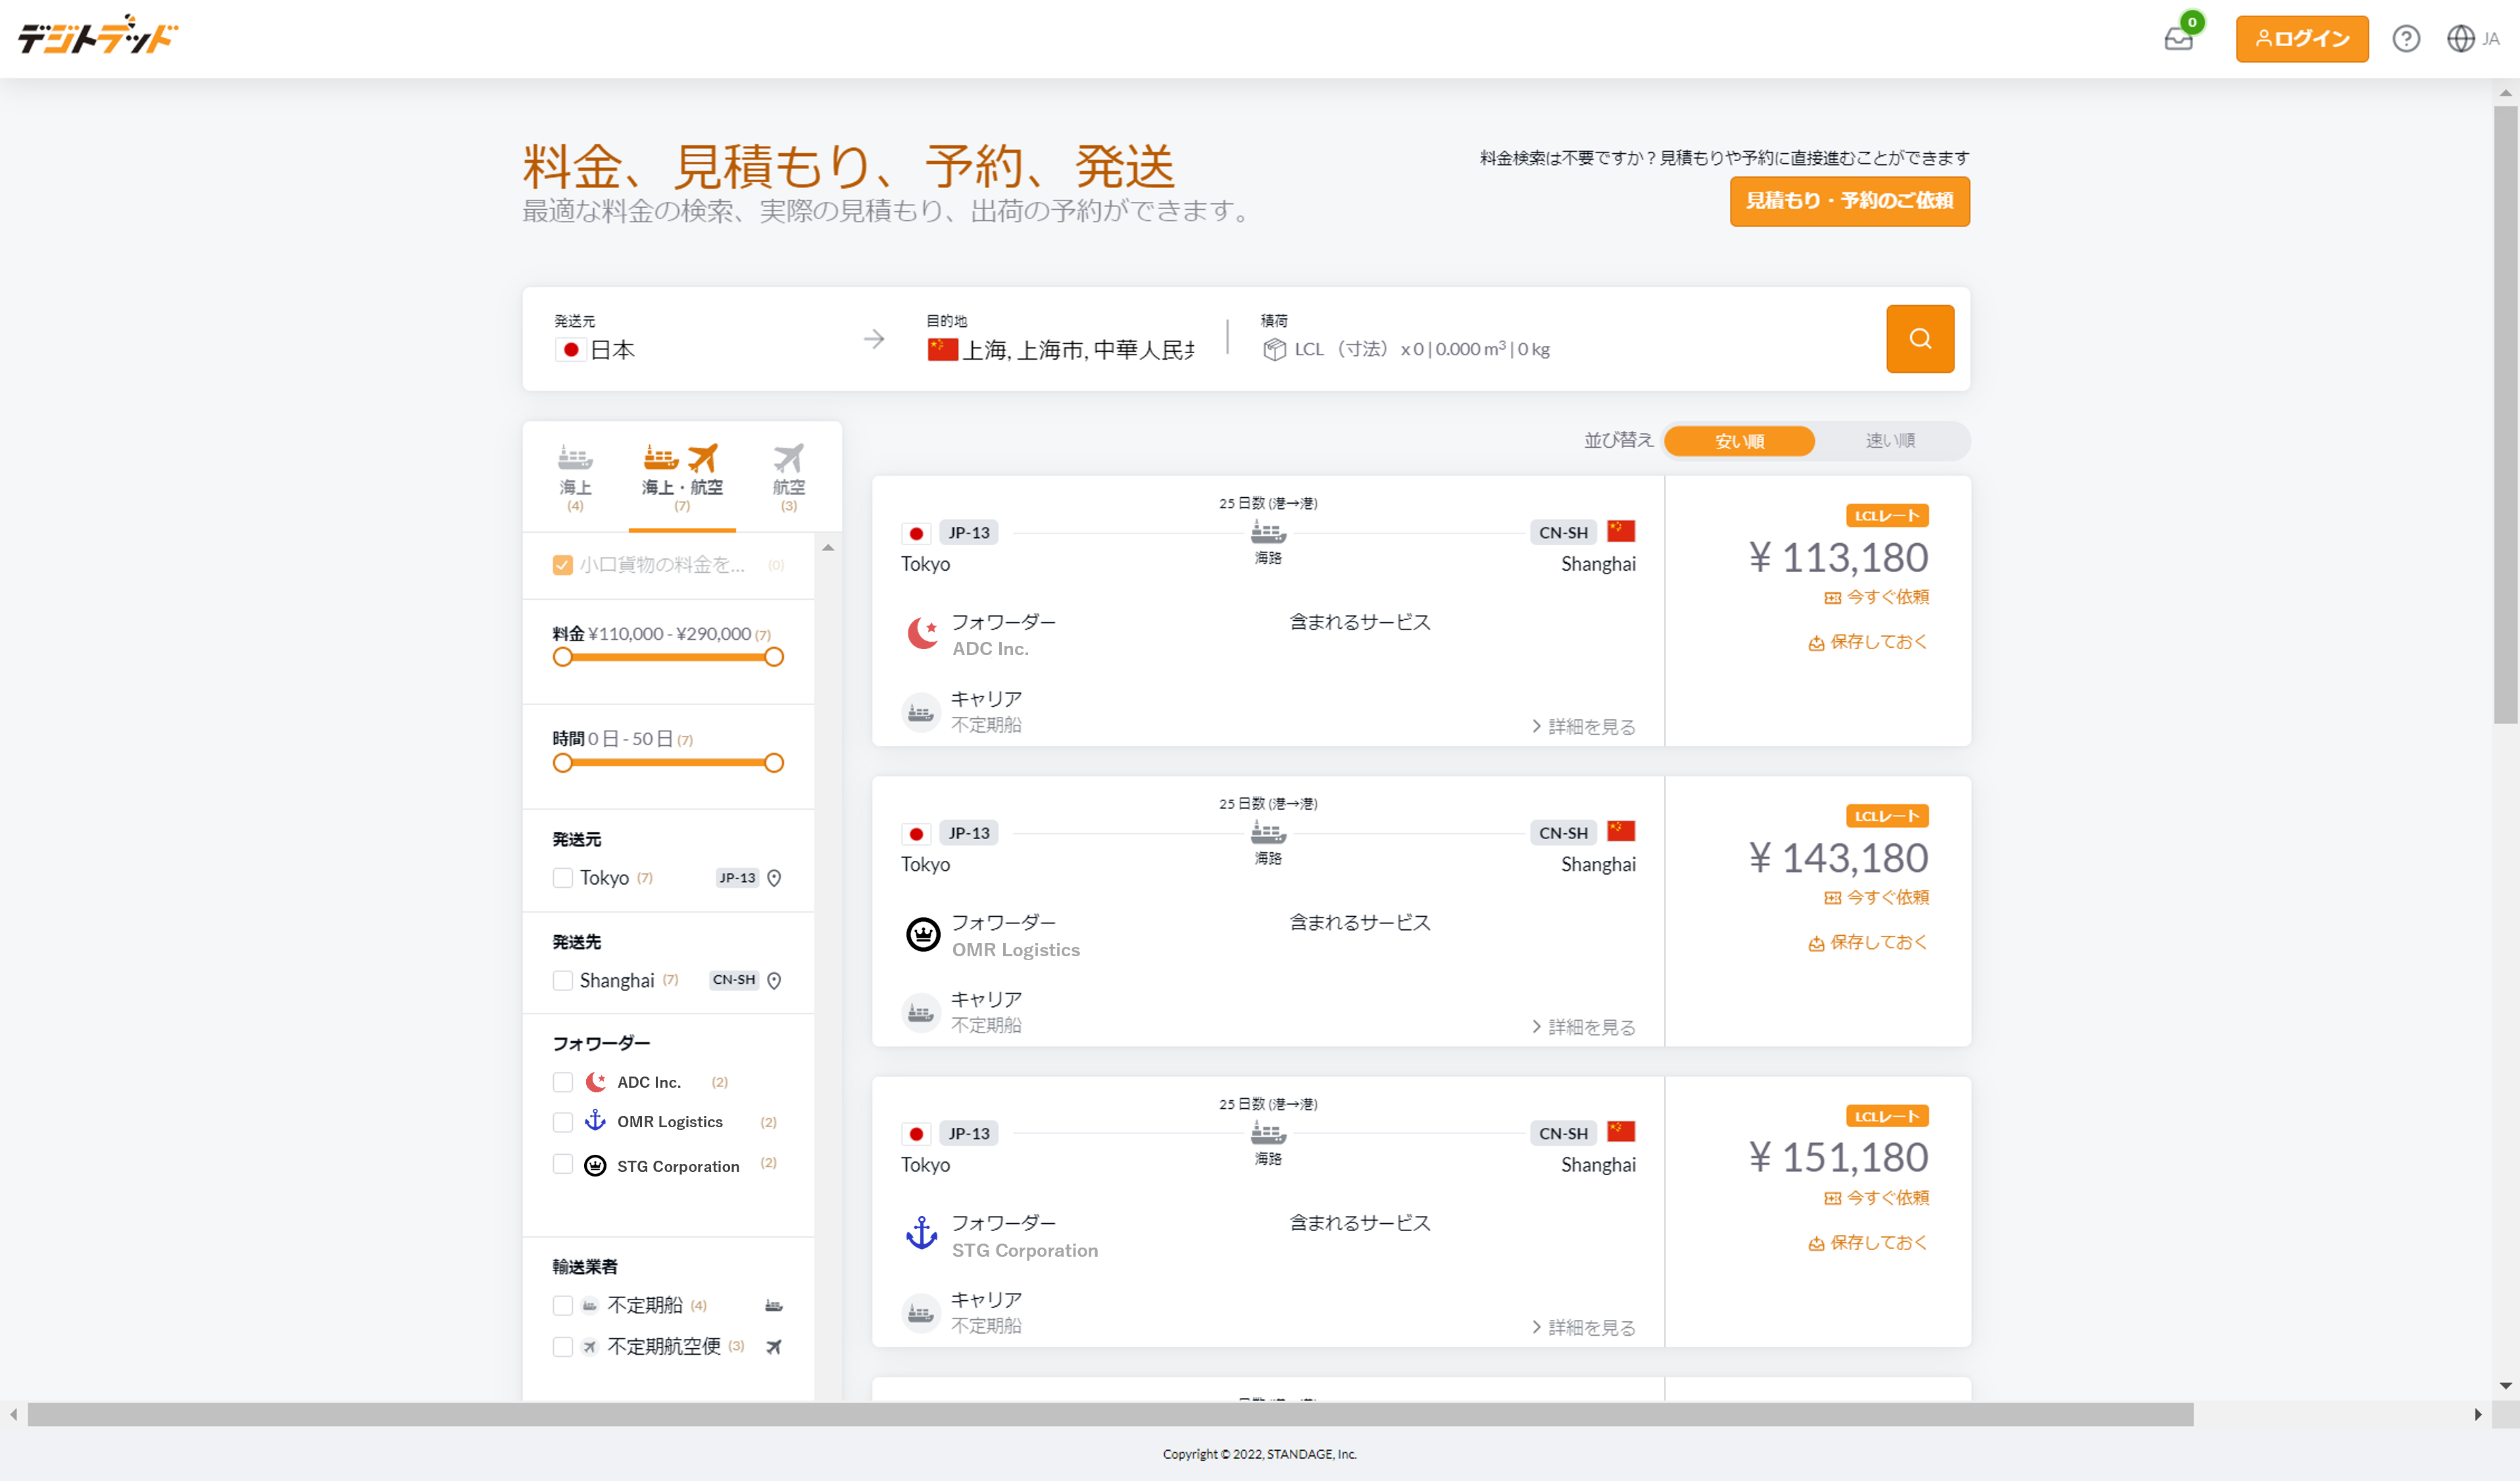Screen dimensions: 2520x1481
Task: Switch to the 航空 air tab
Action: click(x=788, y=475)
